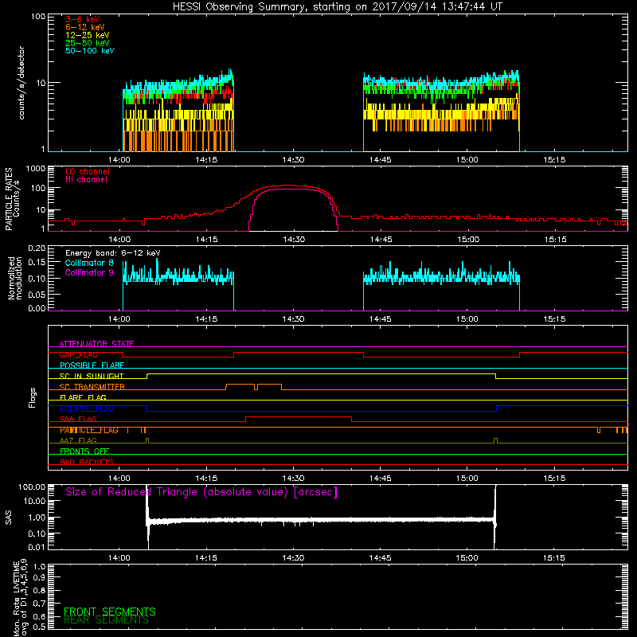Click the 15:00 tick label under the Flags panel
This screenshot has width=637, height=637.
[467, 479]
